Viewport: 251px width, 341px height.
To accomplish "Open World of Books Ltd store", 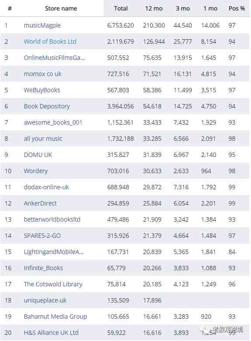I will click(x=50, y=42).
